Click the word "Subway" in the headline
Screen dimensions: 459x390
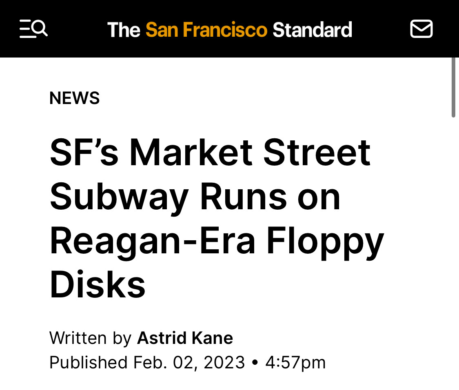[119, 197]
